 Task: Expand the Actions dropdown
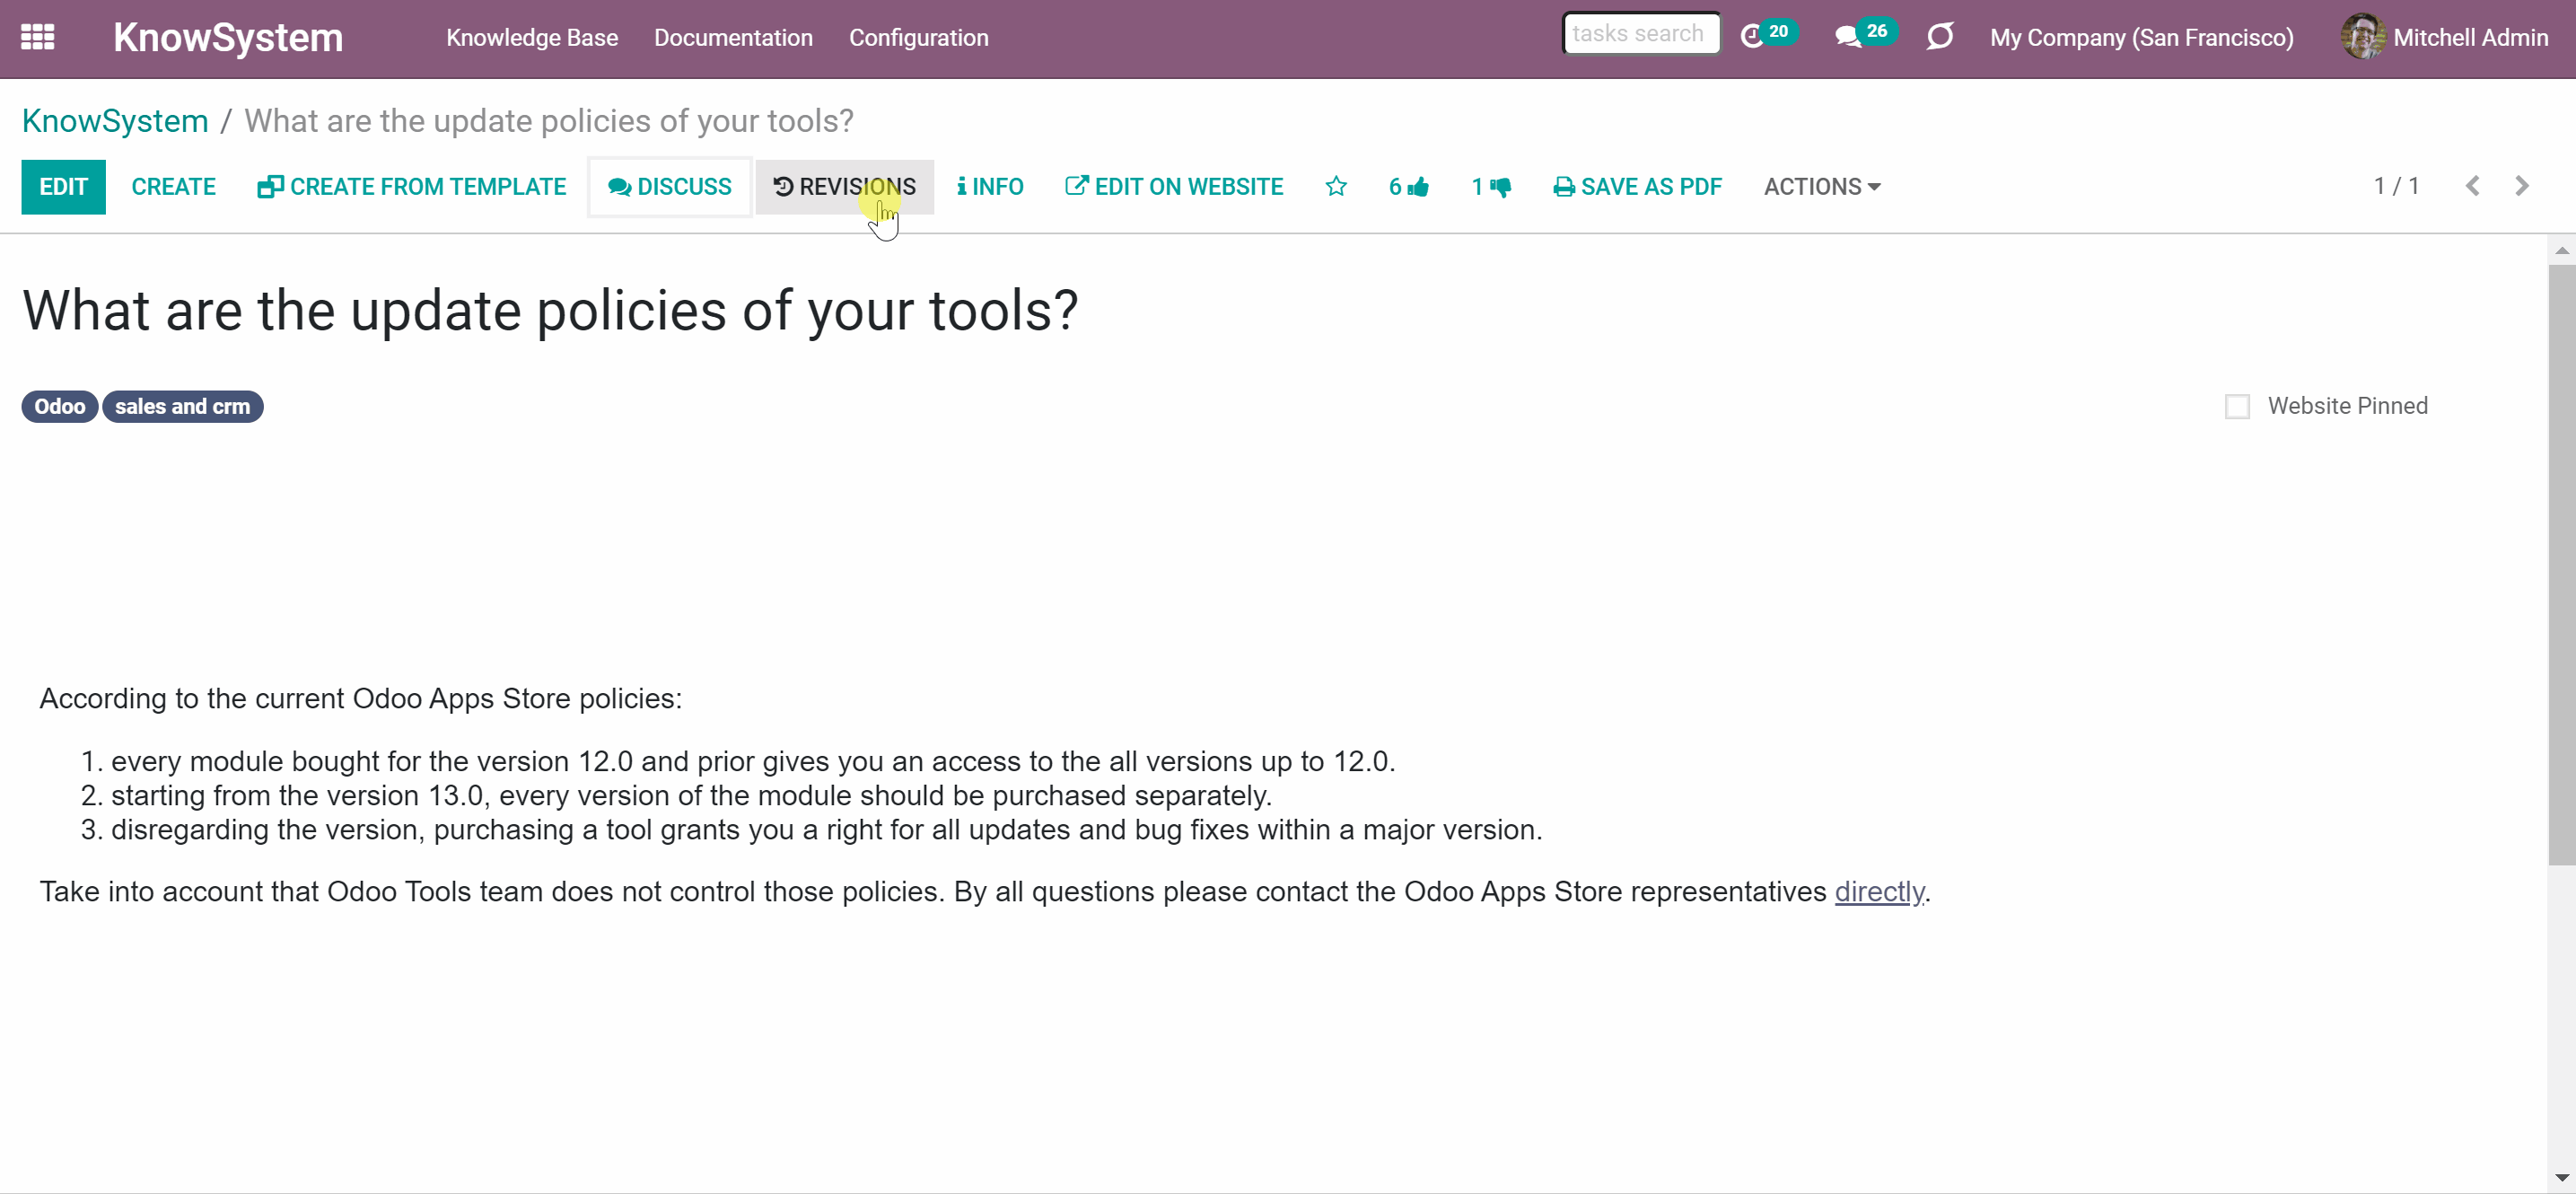click(x=1822, y=187)
